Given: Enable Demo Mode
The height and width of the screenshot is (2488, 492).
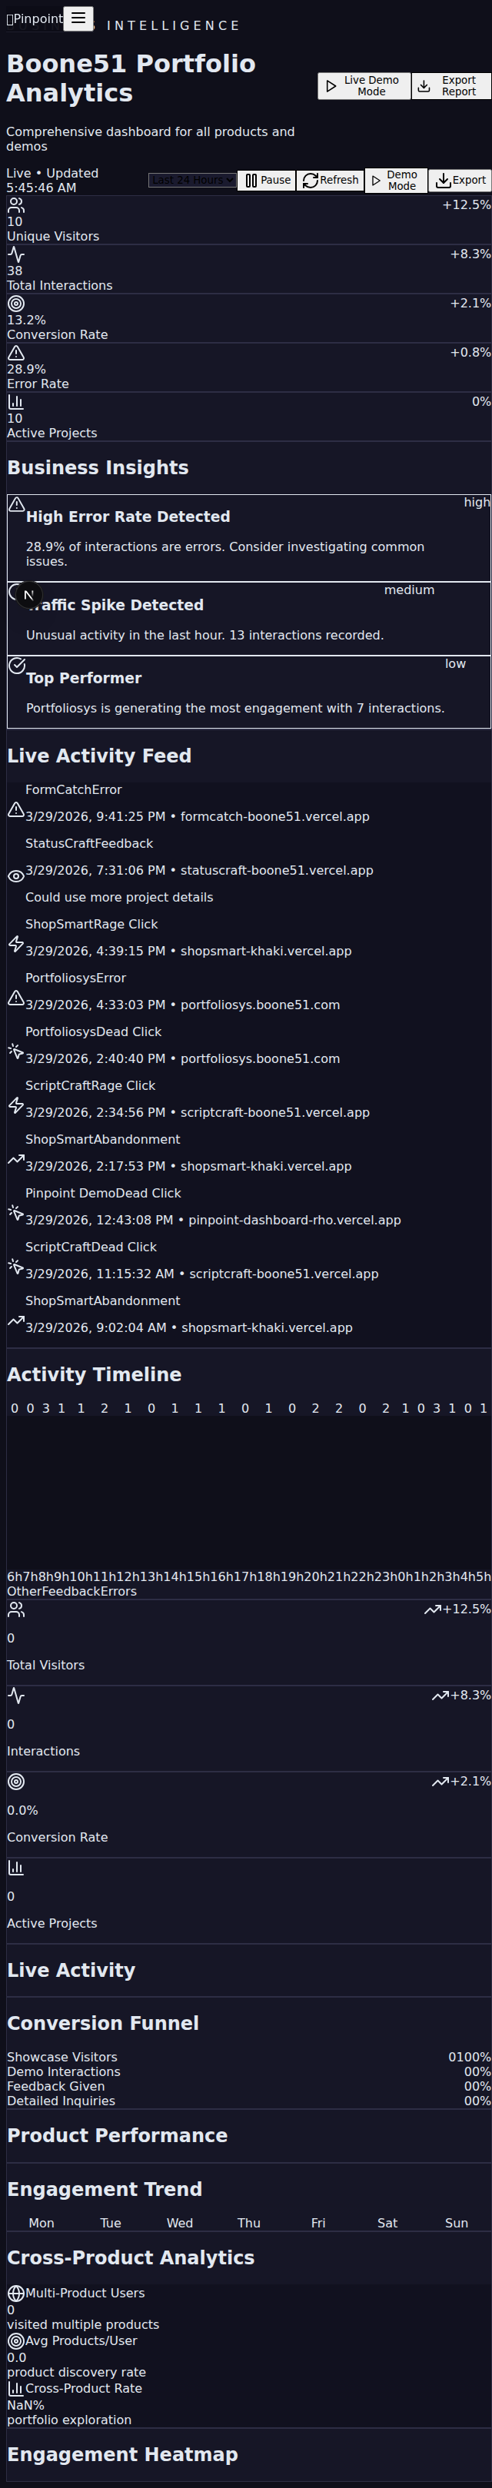Looking at the screenshot, I should click(395, 180).
